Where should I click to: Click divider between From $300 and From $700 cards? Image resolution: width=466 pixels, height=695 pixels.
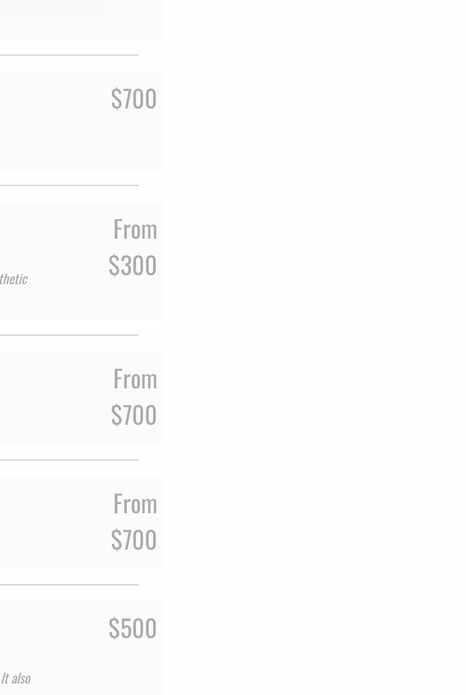(x=69, y=334)
